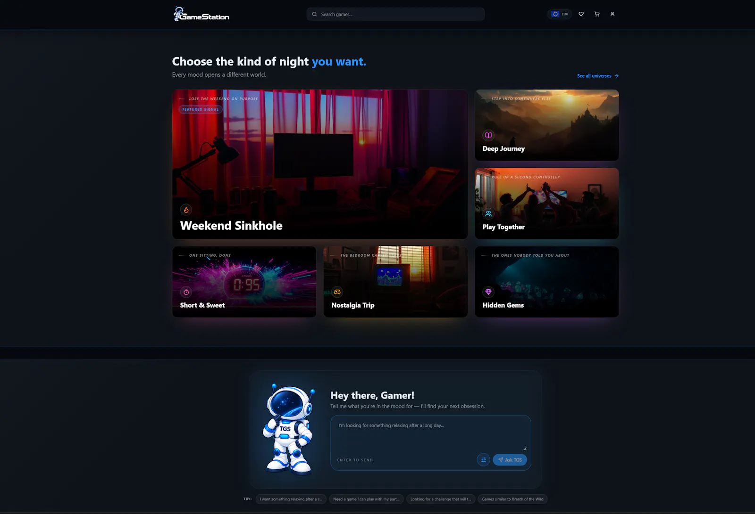Open the Short & Sweet card
Viewport: 755px width, 514px height.
tap(244, 282)
